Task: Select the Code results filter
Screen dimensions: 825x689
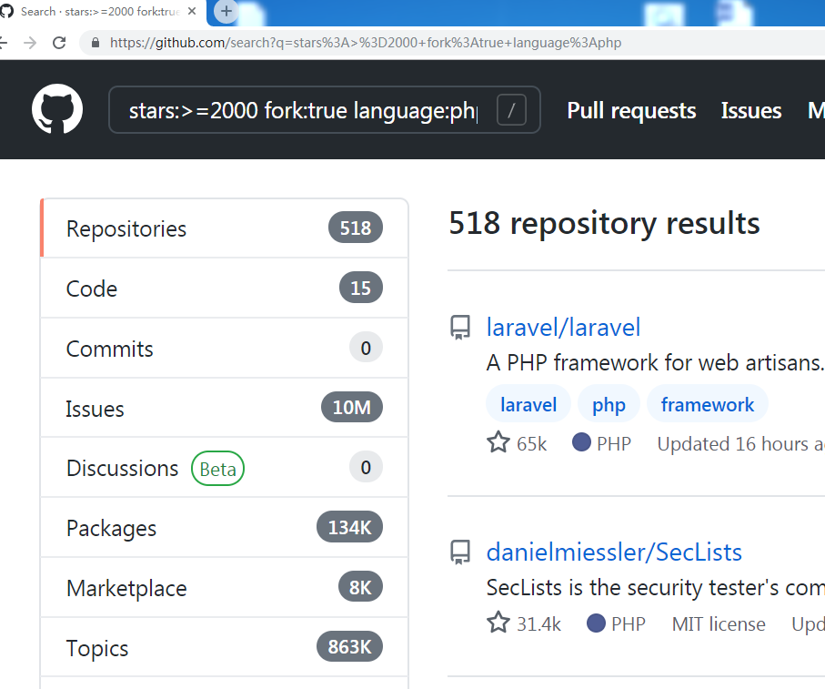Action: (x=225, y=288)
